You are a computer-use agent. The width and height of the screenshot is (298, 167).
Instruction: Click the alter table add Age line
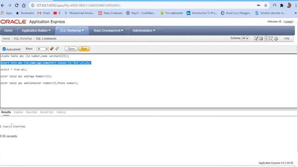26,76
